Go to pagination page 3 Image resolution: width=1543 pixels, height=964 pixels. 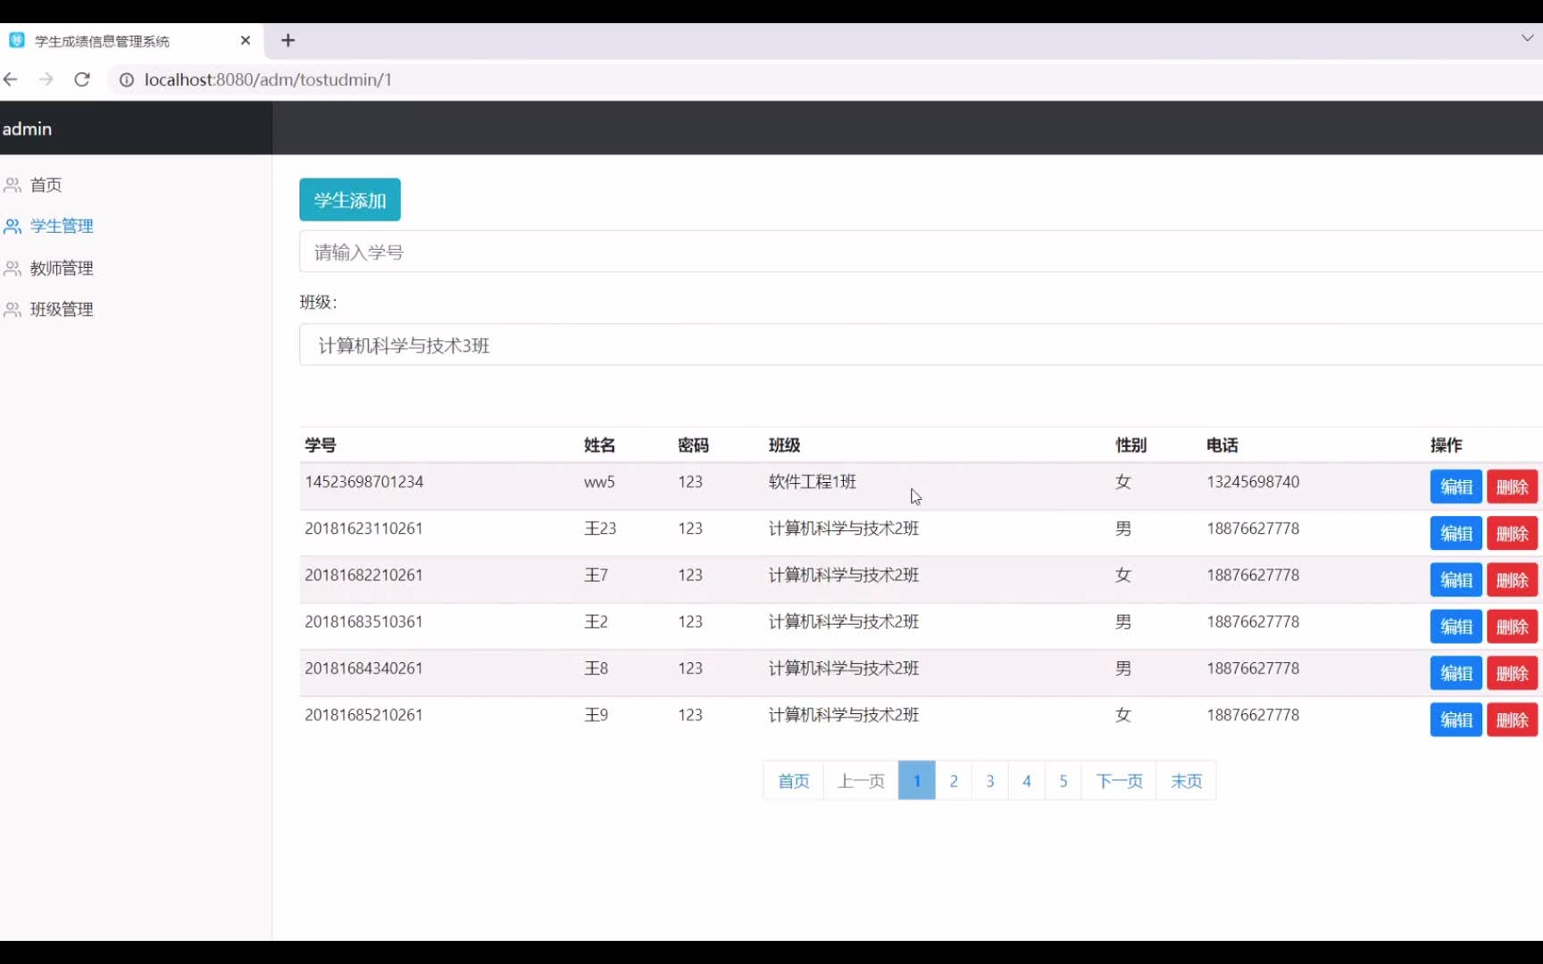[989, 780]
